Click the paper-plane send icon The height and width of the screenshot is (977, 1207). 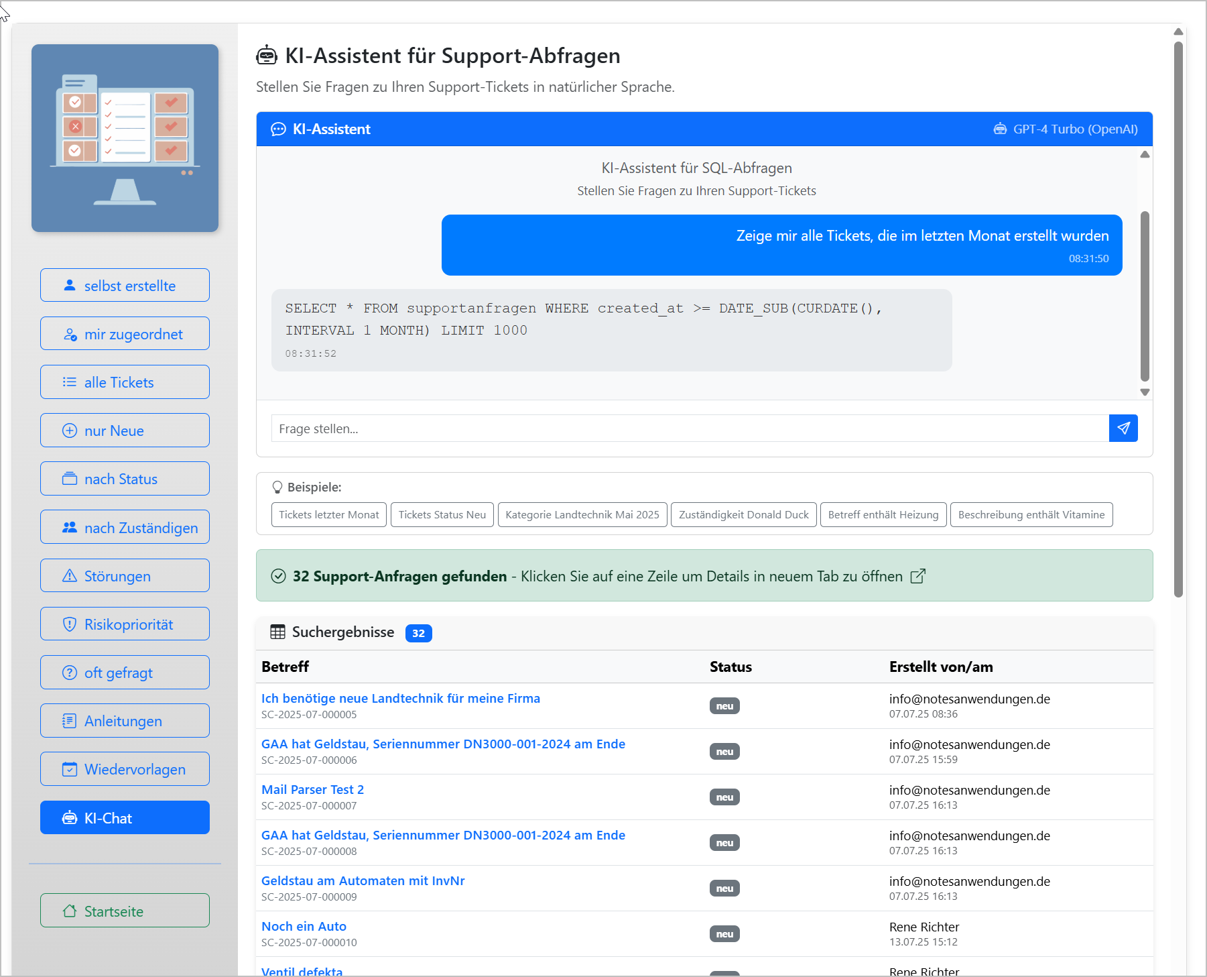[1123, 428]
